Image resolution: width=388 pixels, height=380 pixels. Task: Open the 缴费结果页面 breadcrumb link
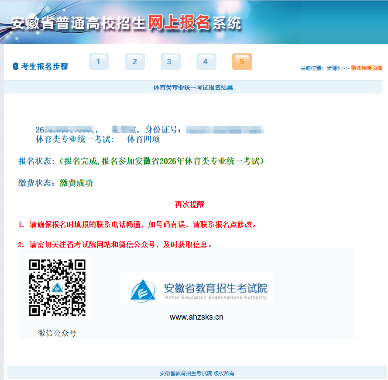[x=367, y=68]
